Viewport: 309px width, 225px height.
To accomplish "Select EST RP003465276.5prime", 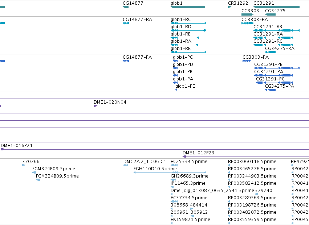I will (252, 169).
